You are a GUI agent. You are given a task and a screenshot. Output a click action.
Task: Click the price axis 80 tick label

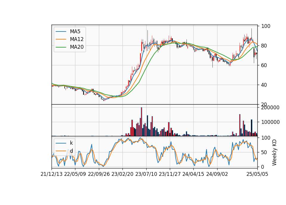coord(264,46)
